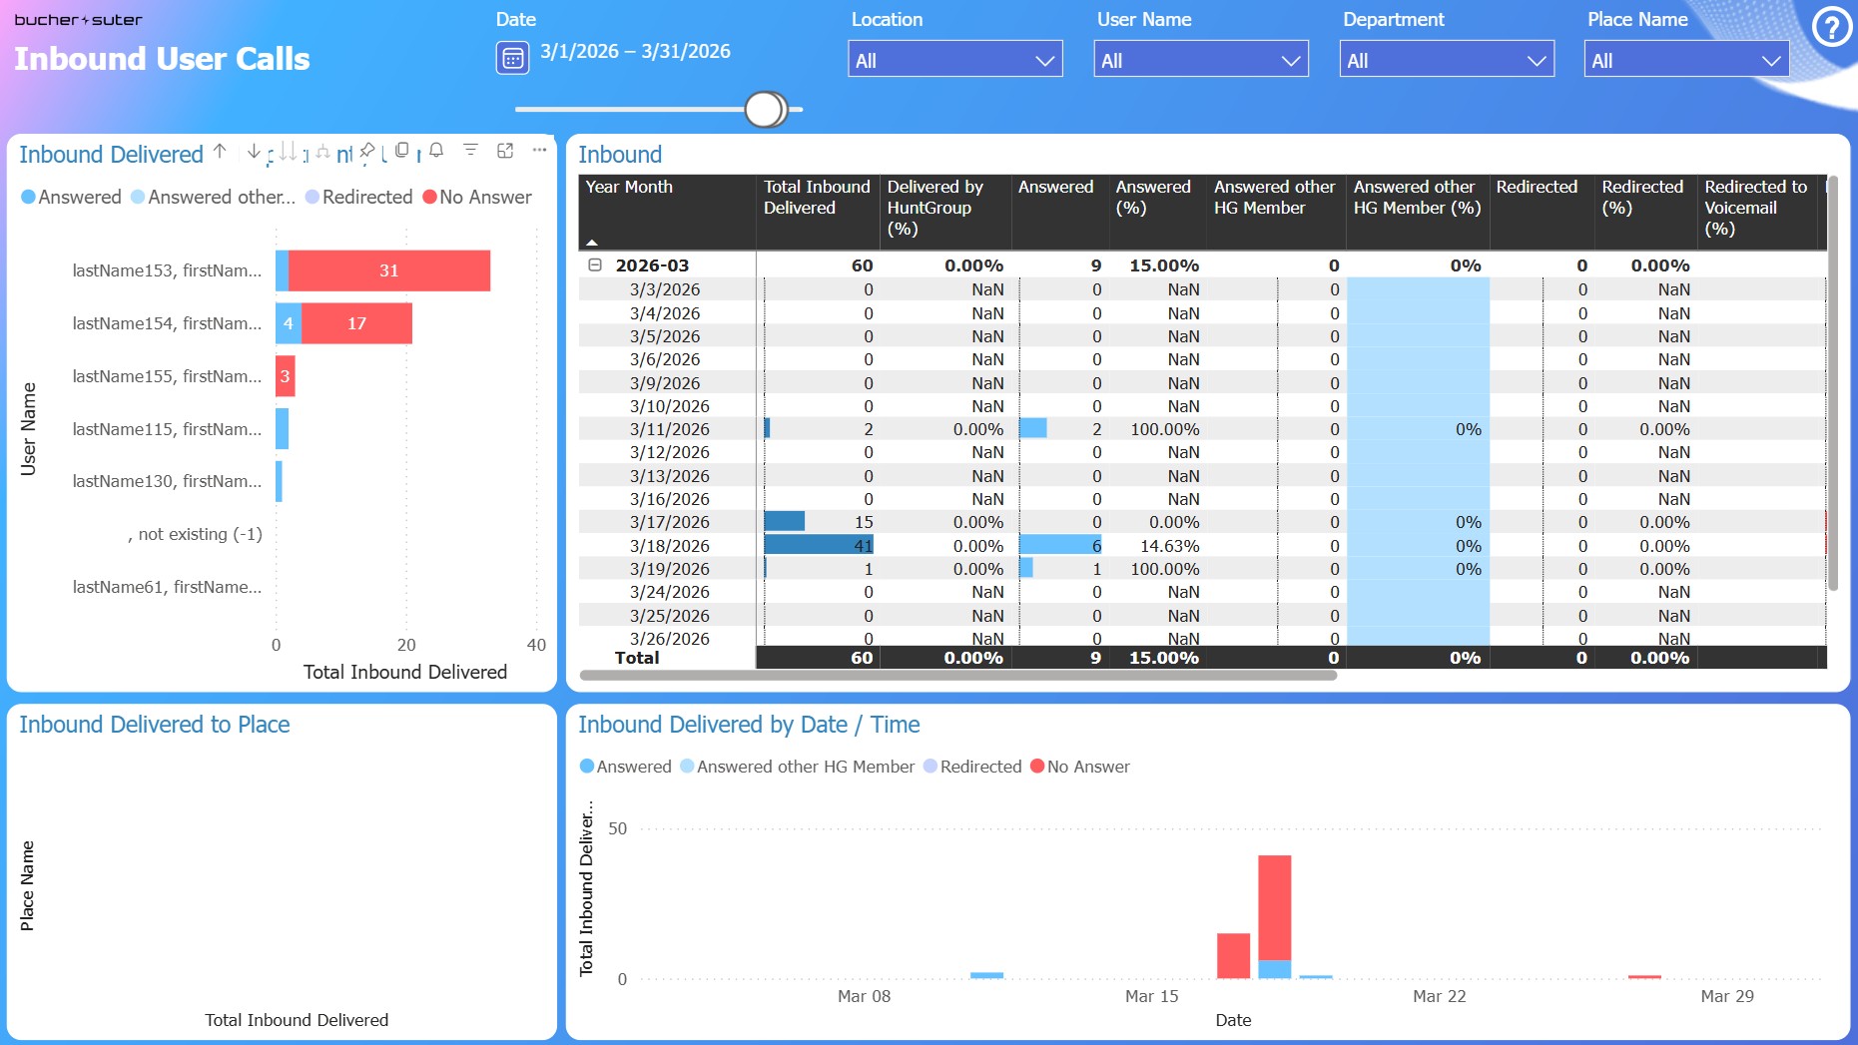1858x1045 pixels.
Task: Click the date range slider handle
Action: click(x=766, y=109)
